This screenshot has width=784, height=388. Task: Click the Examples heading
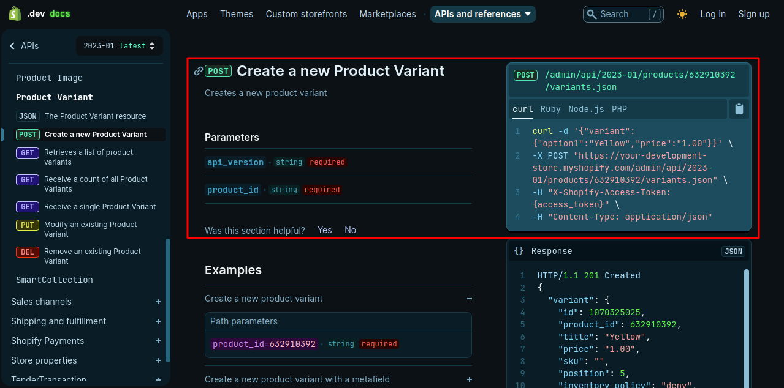tap(233, 270)
